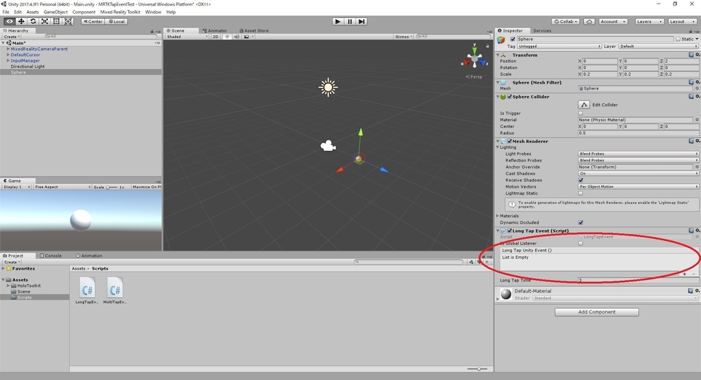Select the Rotate tool

33,21
